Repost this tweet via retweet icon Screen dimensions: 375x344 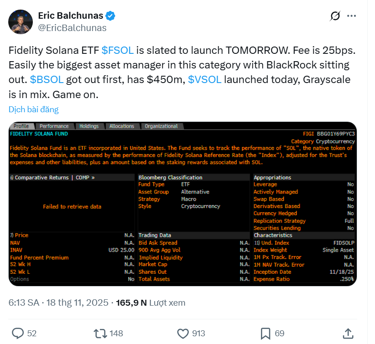coord(99,333)
